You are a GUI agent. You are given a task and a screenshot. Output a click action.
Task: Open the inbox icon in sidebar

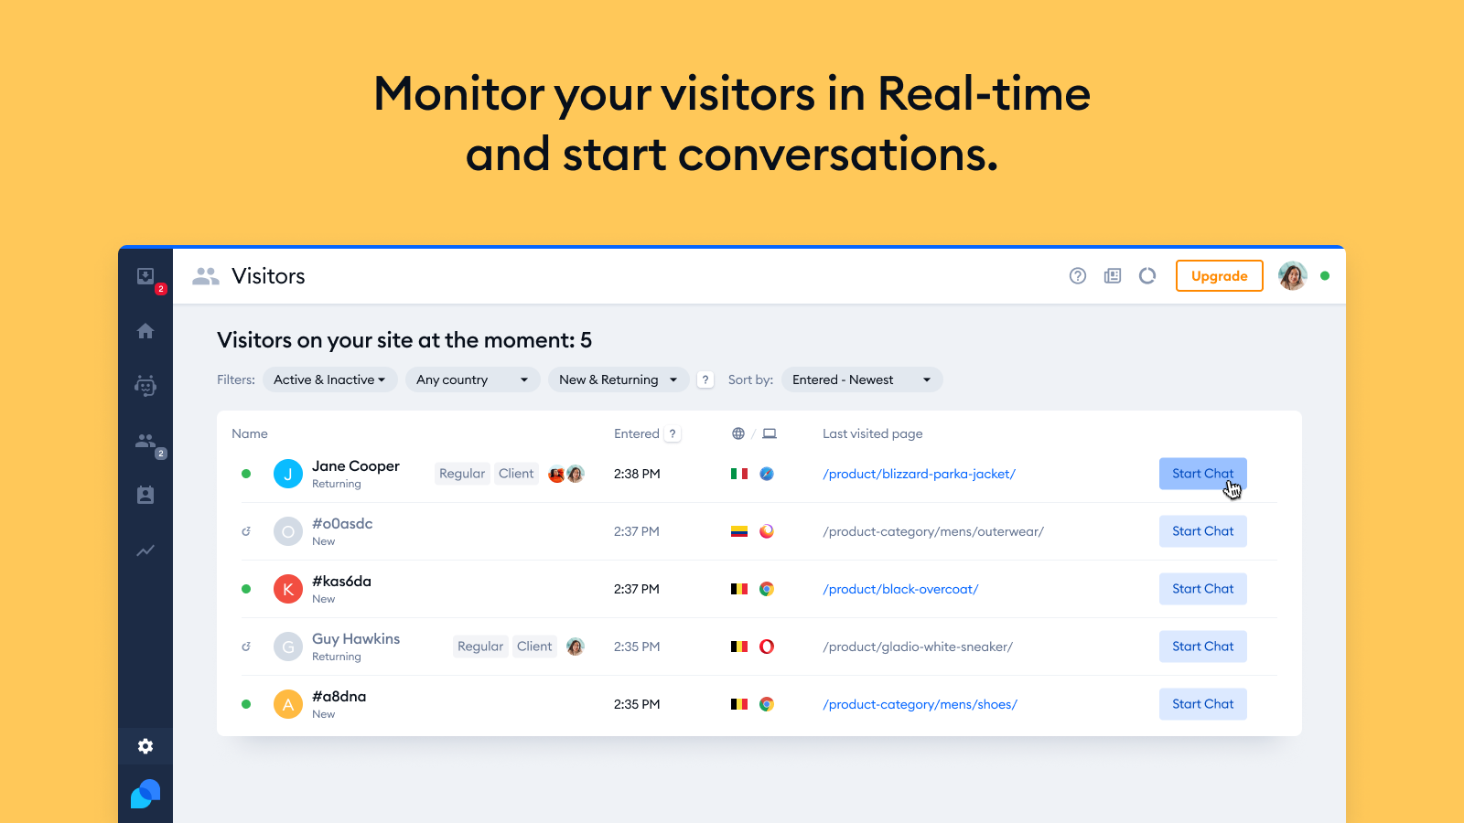(145, 277)
